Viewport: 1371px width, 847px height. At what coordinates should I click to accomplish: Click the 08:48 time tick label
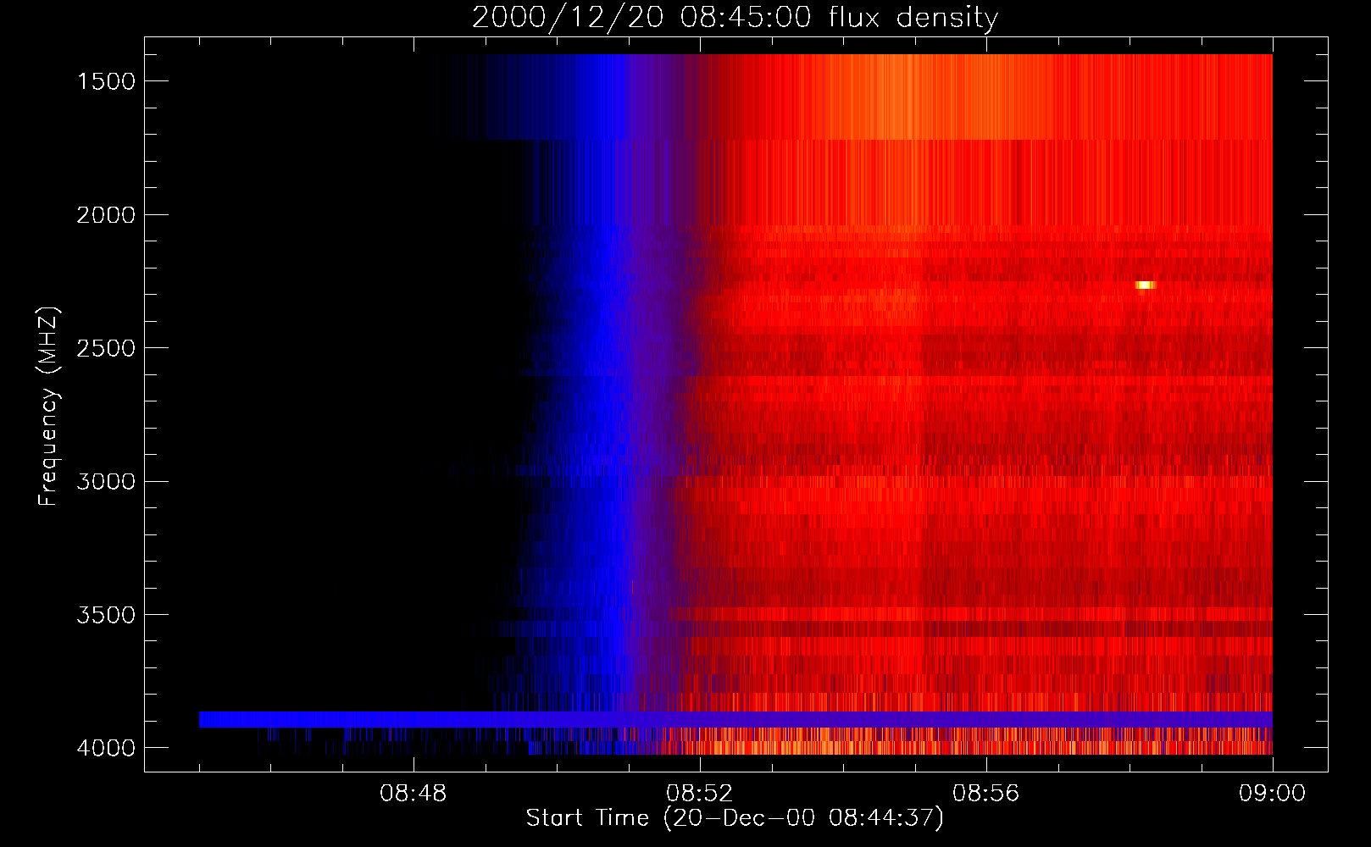pos(414,794)
